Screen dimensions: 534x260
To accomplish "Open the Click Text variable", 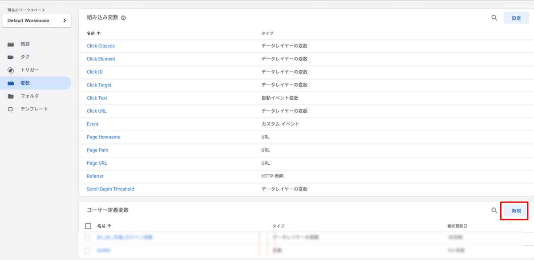I will (x=97, y=98).
